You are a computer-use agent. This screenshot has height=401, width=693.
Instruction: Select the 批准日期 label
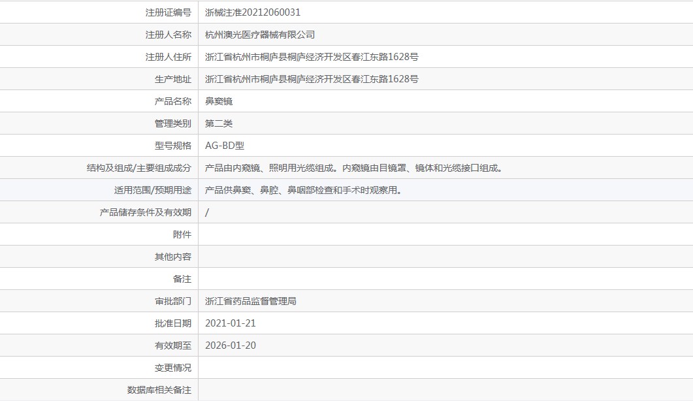coord(173,323)
